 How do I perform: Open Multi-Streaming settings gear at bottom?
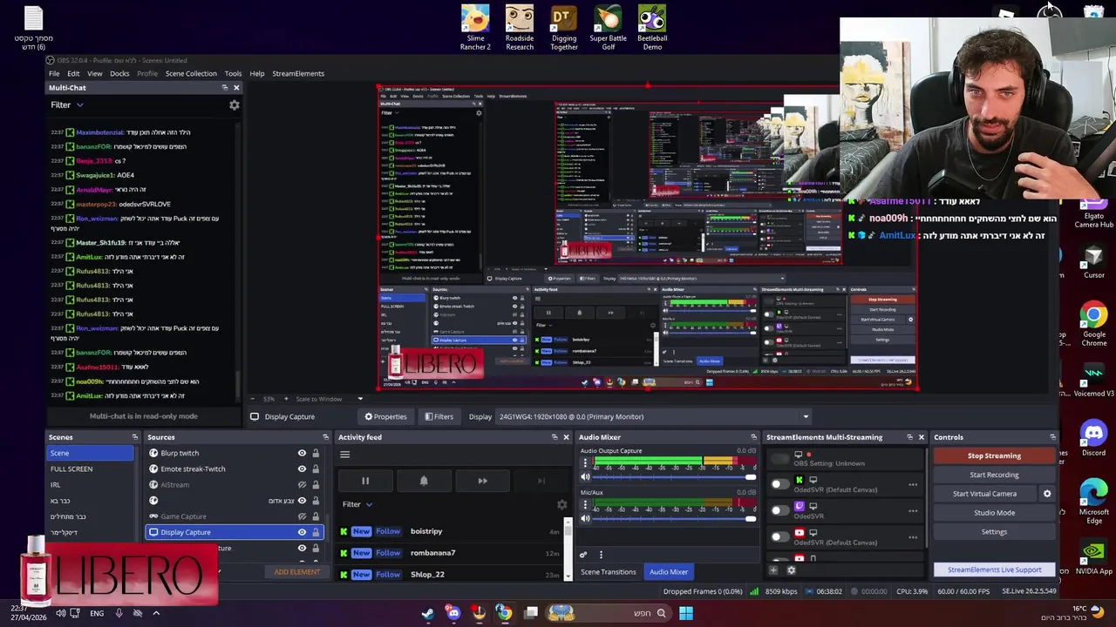point(791,570)
